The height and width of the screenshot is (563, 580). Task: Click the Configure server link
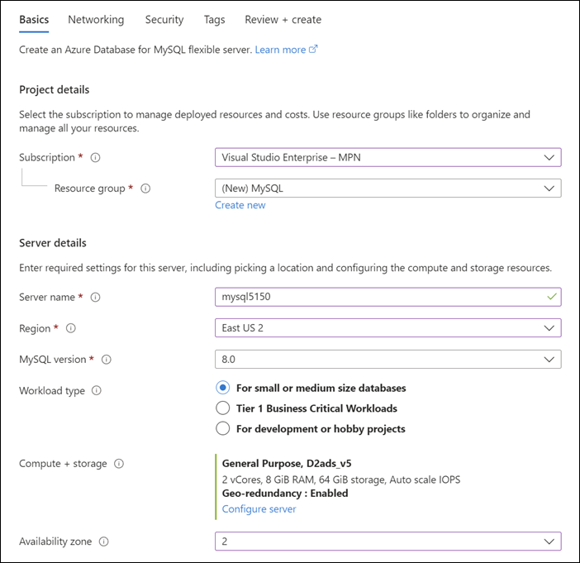259,509
